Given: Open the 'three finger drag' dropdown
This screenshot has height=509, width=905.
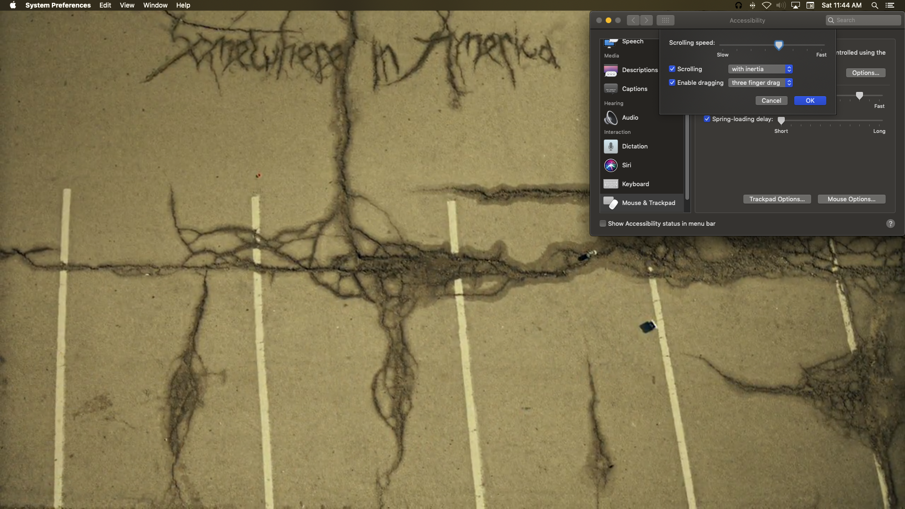Looking at the screenshot, I should coord(760,83).
